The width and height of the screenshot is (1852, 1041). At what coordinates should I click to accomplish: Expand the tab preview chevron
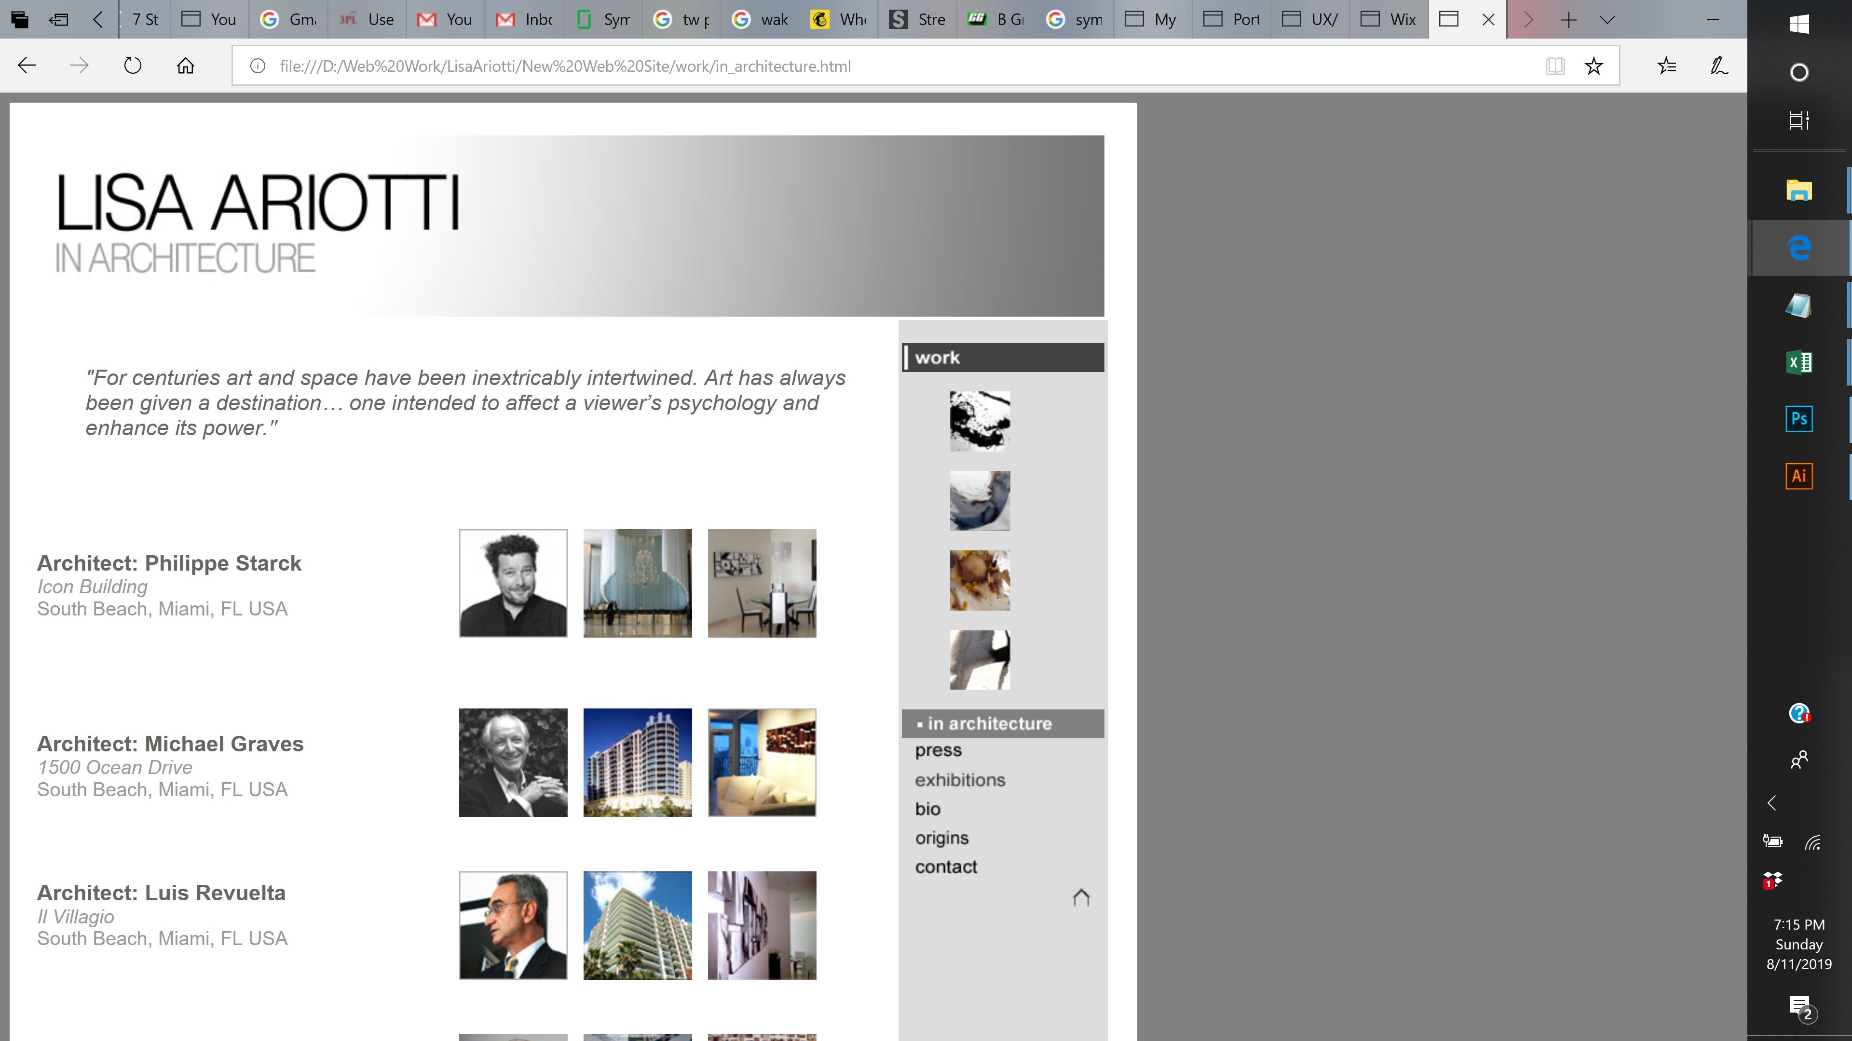[x=1607, y=19]
